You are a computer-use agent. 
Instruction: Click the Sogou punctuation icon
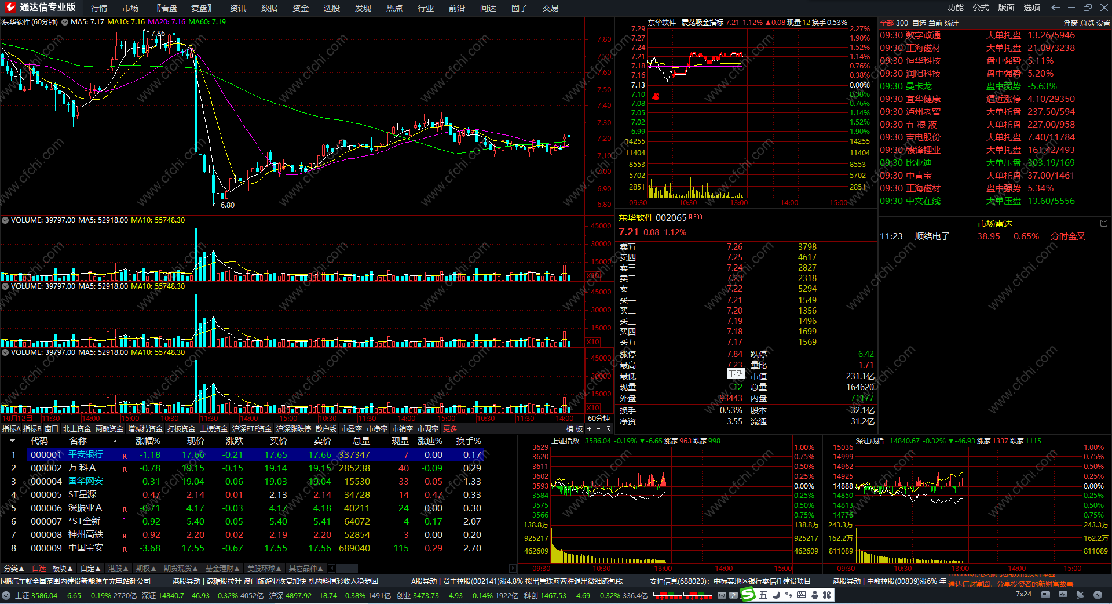coord(788,595)
